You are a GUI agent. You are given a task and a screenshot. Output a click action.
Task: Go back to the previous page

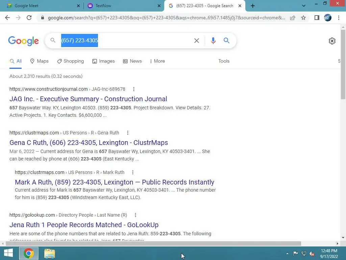click(x=7, y=18)
